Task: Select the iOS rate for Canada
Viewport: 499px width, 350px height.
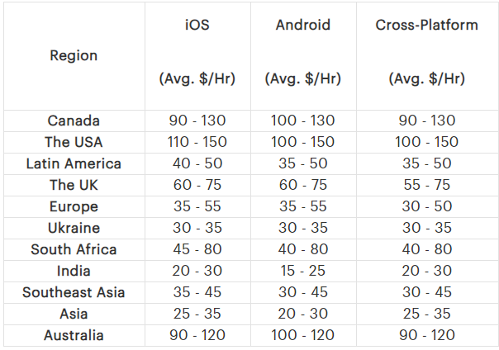Action: click(197, 121)
